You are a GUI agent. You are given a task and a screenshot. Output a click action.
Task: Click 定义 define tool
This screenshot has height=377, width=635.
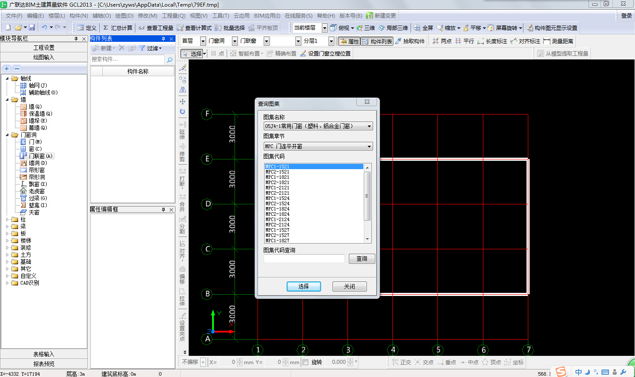tap(86, 28)
